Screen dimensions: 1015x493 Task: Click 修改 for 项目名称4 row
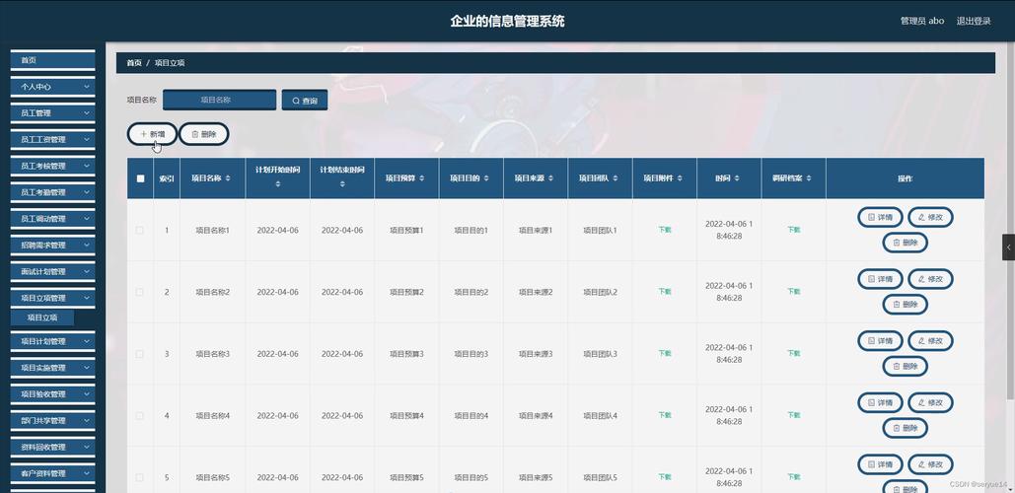click(x=930, y=403)
